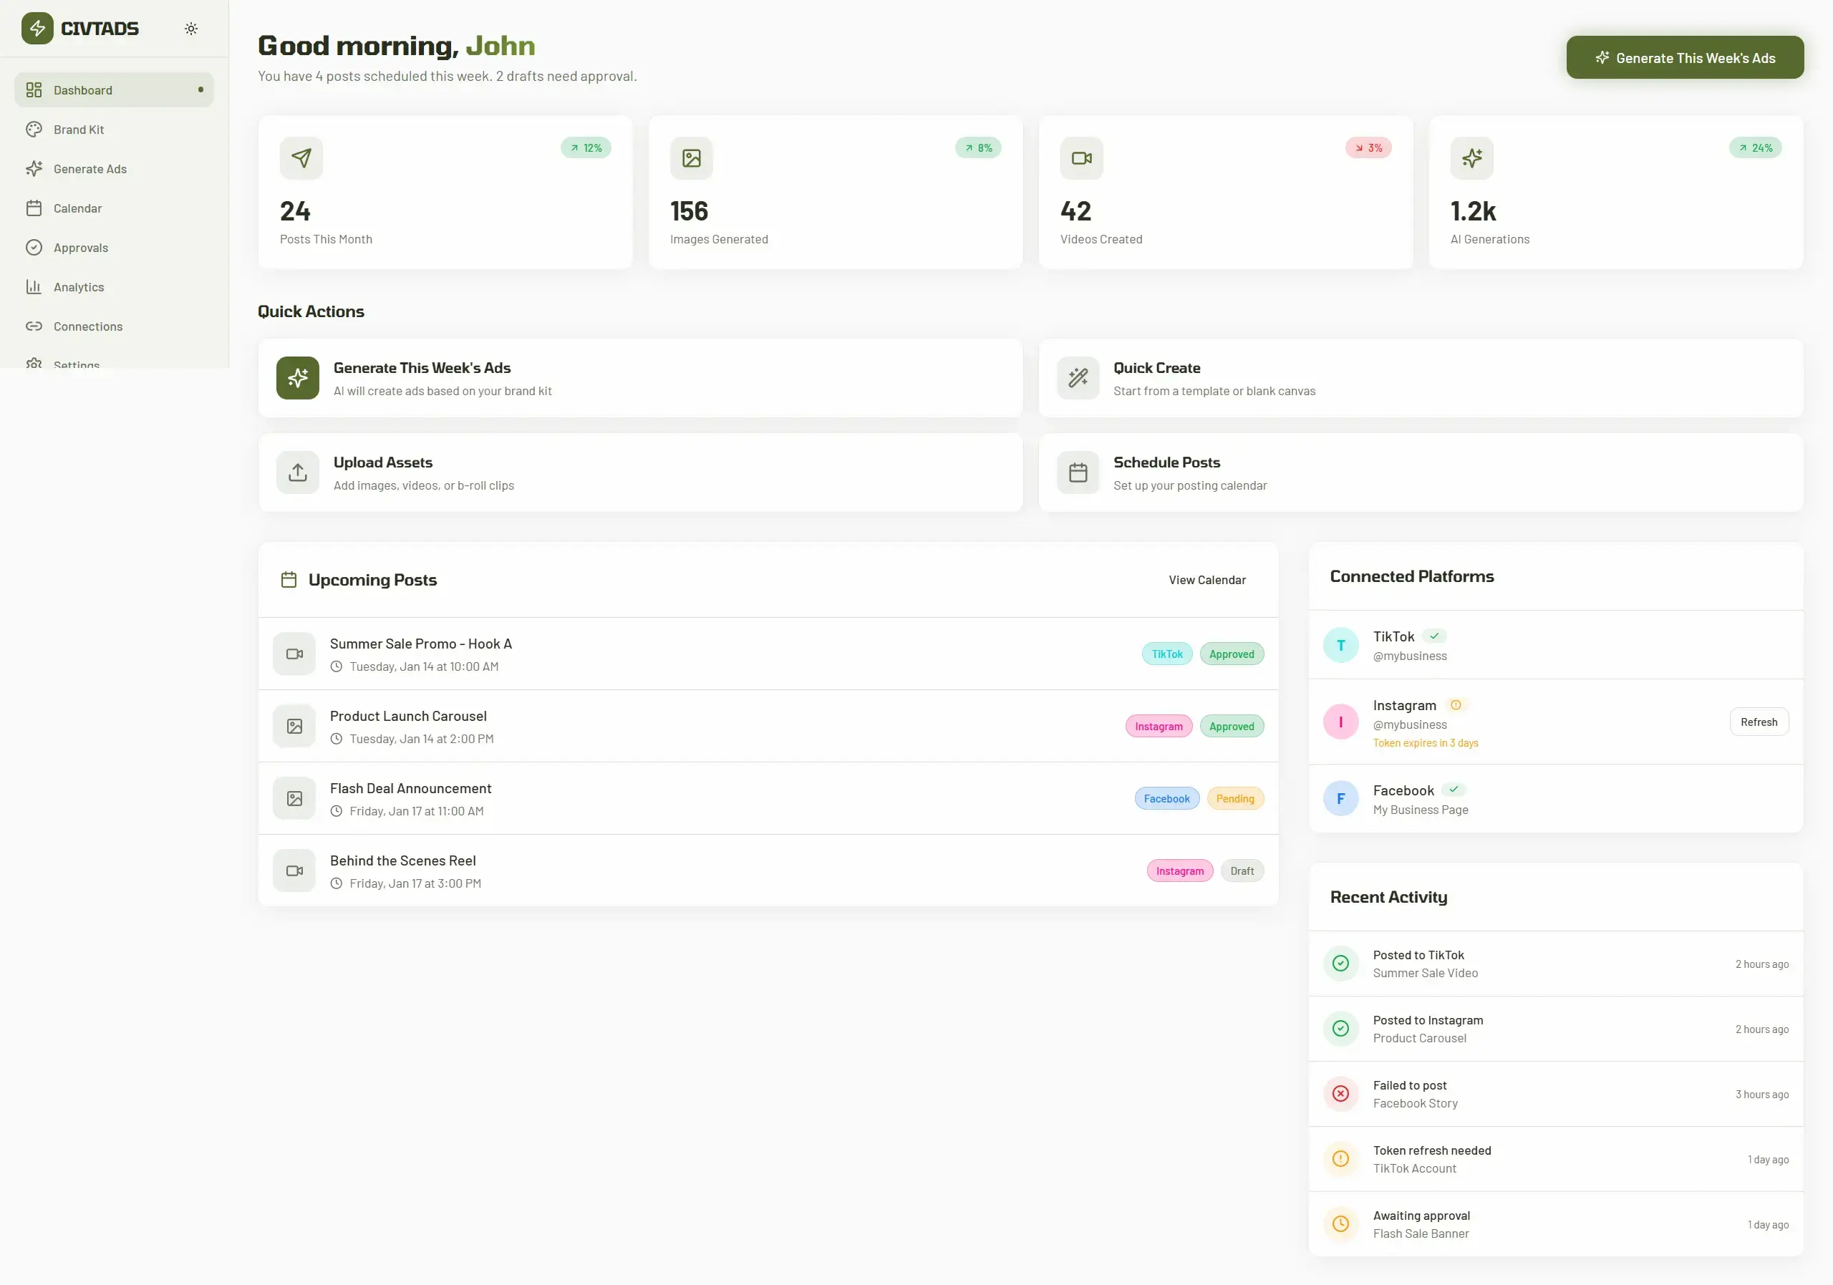Click the Connections chain-link icon
Screen dimensions: 1833x1285
tap(34, 326)
